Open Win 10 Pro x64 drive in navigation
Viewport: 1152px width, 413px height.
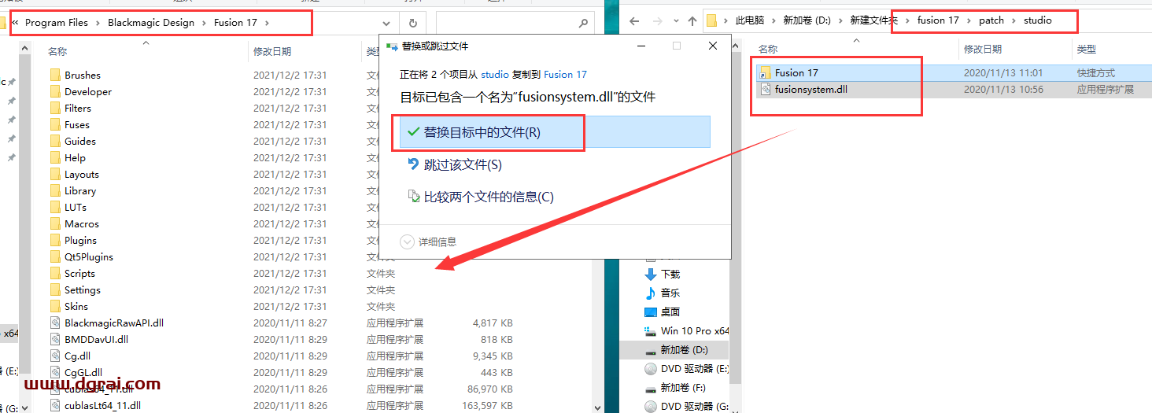(x=687, y=330)
